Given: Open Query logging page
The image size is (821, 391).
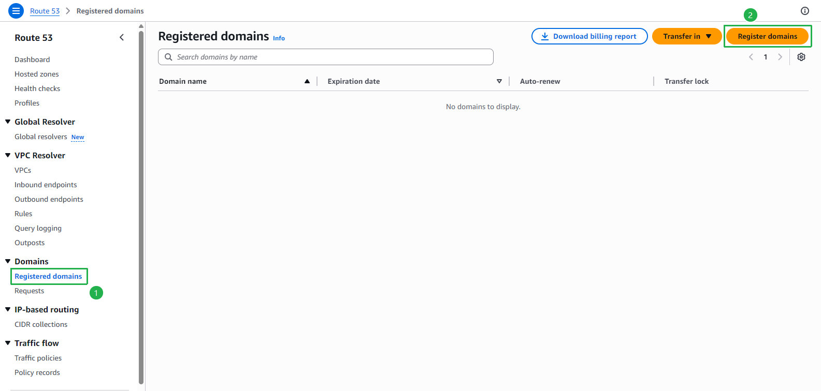Looking at the screenshot, I should pos(38,228).
